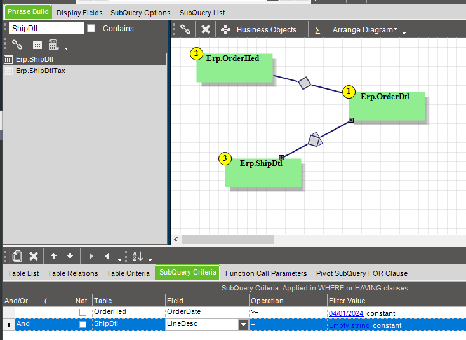Open diagram toolbar overflow arrow
The width and height of the screenshot is (466, 340).
click(404, 33)
